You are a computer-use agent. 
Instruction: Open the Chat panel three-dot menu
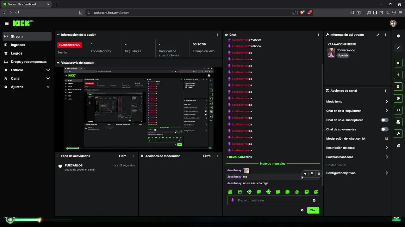click(x=318, y=35)
